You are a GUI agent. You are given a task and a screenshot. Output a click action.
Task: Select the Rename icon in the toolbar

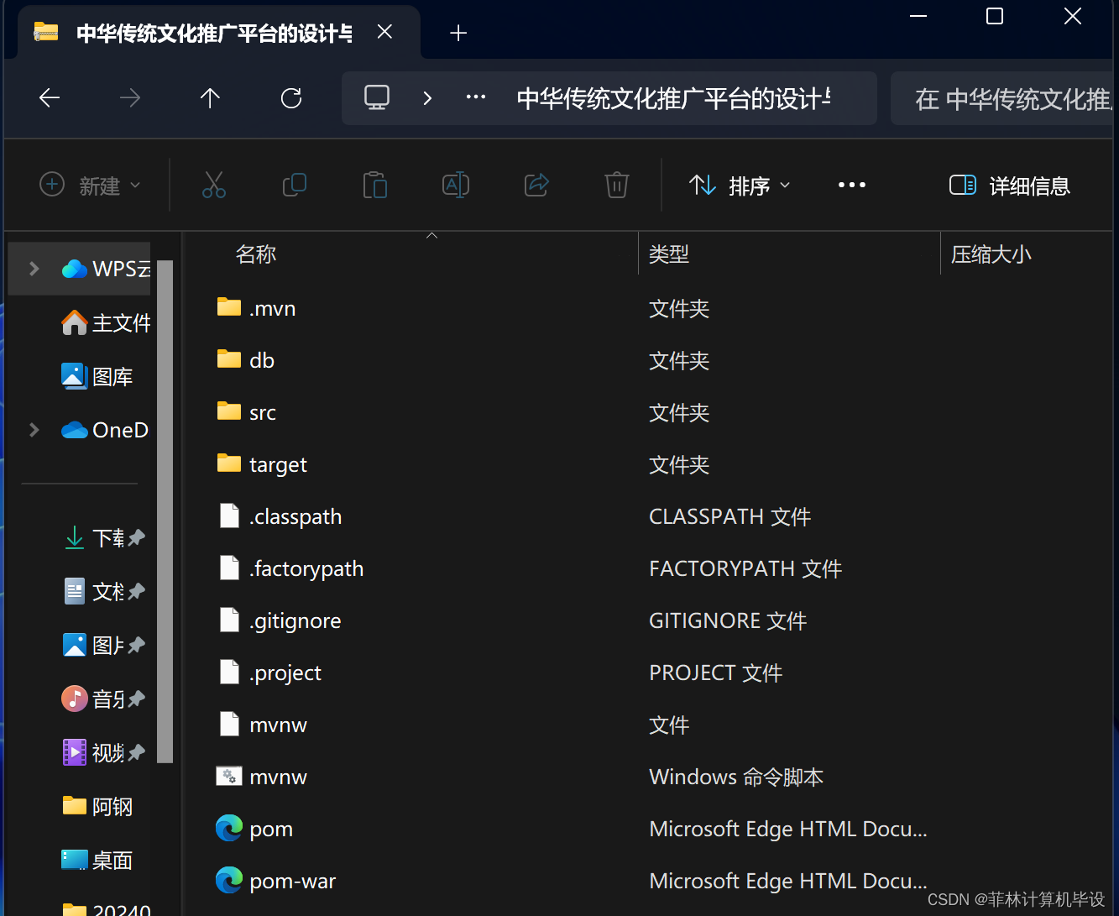point(456,185)
